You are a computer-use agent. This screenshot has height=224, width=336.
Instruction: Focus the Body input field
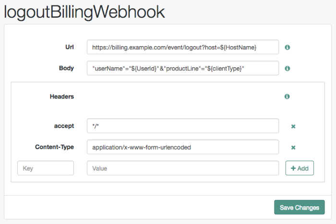(x=183, y=68)
